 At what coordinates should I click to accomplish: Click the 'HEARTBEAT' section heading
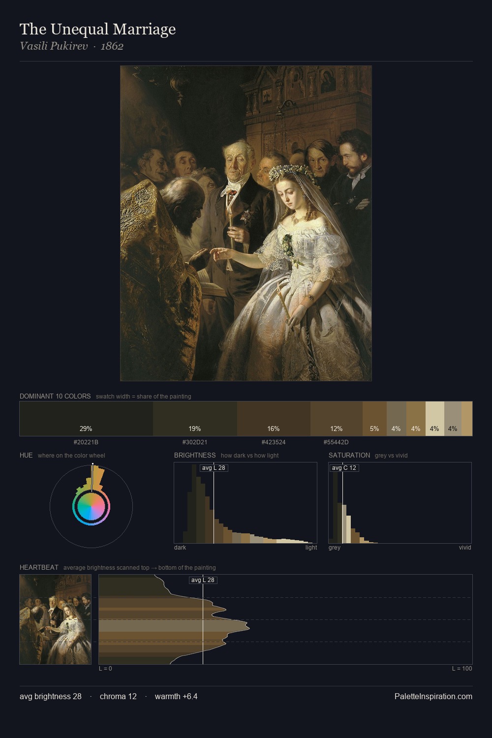coord(39,567)
